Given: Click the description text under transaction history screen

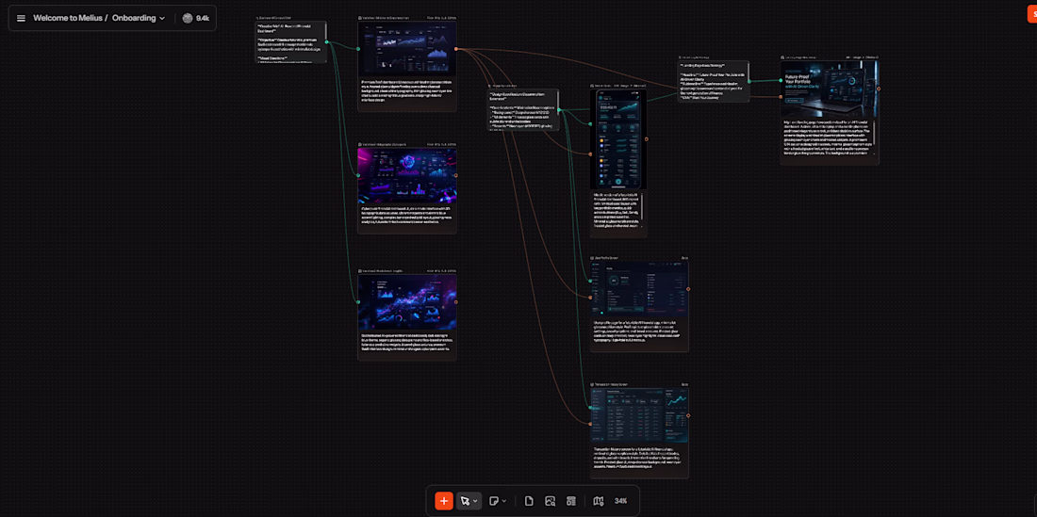Looking at the screenshot, I should tap(639, 457).
